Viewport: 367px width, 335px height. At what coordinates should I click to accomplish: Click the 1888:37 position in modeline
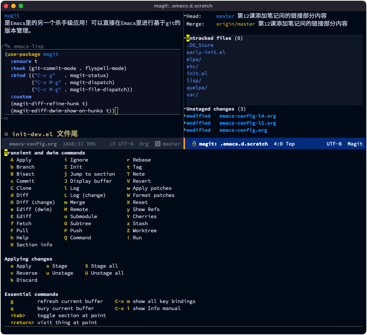73,144
